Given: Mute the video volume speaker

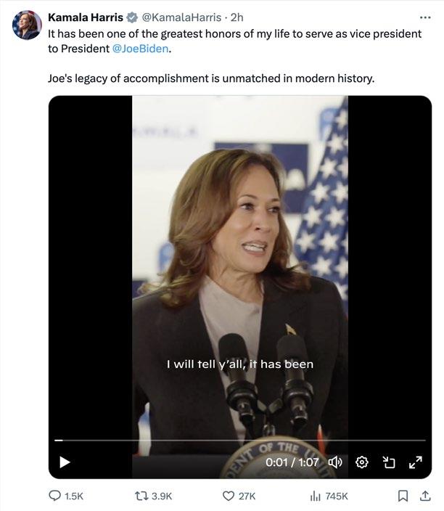Looking at the screenshot, I should (x=336, y=462).
